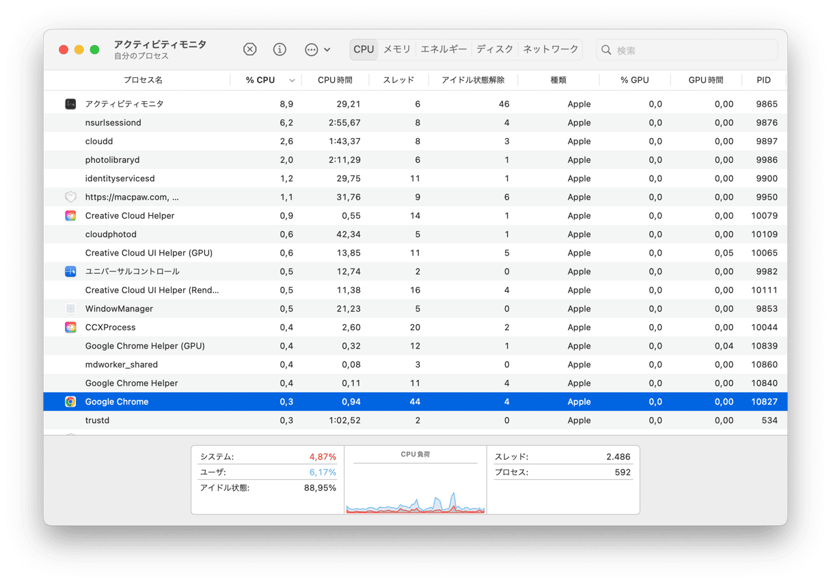Toggle the % CPU sort direction arrow
Viewport: 831px width, 583px height.
point(292,81)
